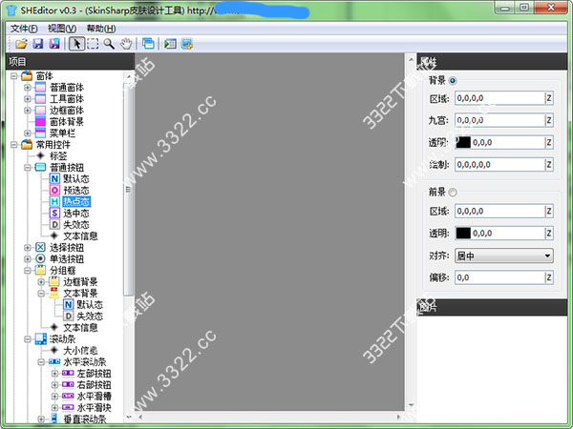Click the overlapping windows toolbar icon
The height and width of the screenshot is (429, 573).
pyautogui.click(x=148, y=44)
